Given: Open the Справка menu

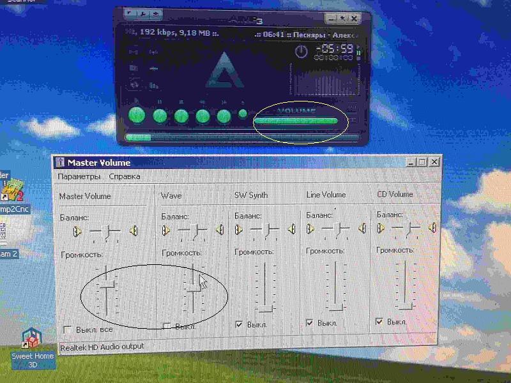Looking at the screenshot, I should coord(125,176).
